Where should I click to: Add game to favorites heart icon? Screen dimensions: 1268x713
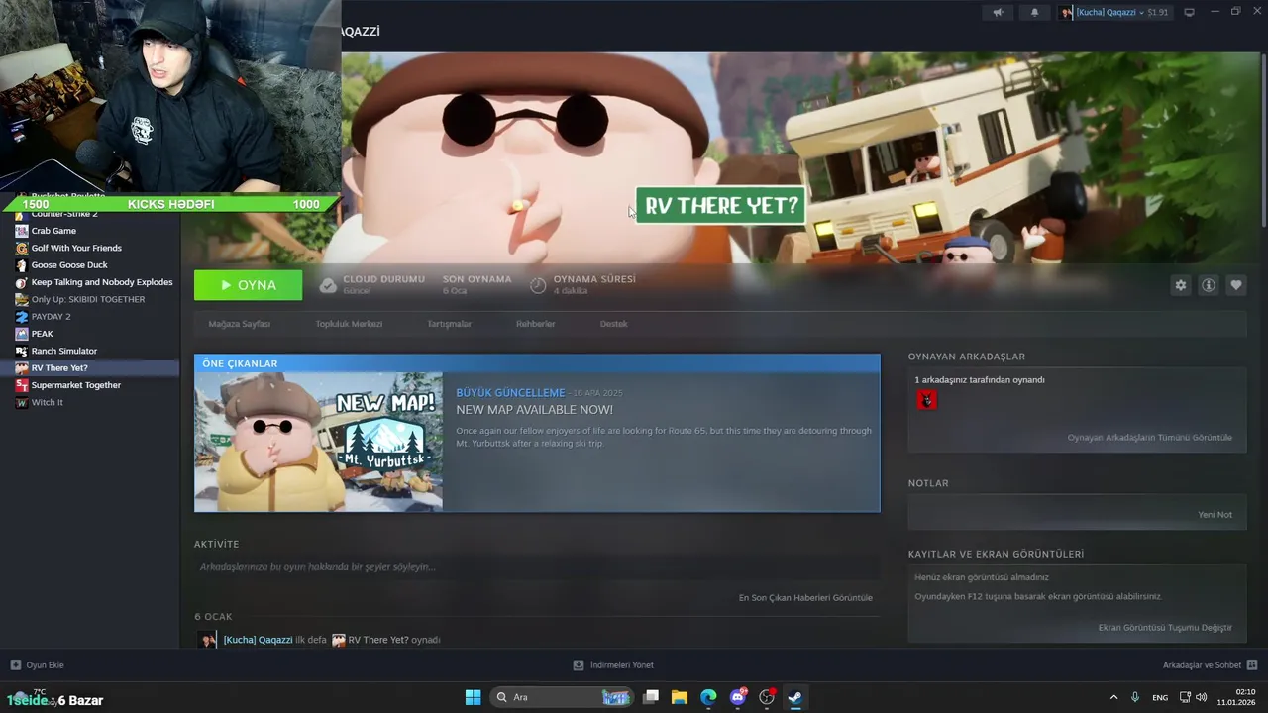coord(1236,285)
